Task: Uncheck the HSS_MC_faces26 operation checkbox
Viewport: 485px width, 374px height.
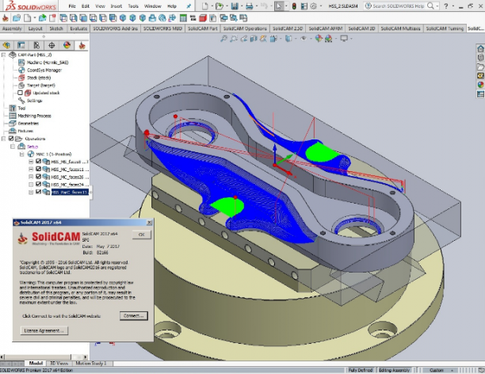Action: point(38,177)
